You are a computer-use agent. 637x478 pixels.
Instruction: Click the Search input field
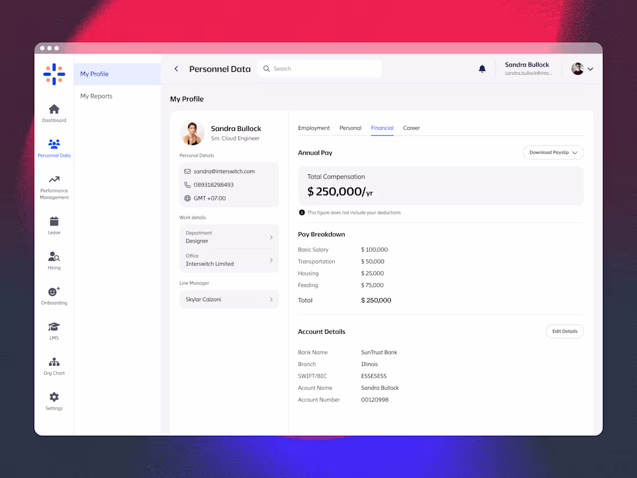(319, 68)
